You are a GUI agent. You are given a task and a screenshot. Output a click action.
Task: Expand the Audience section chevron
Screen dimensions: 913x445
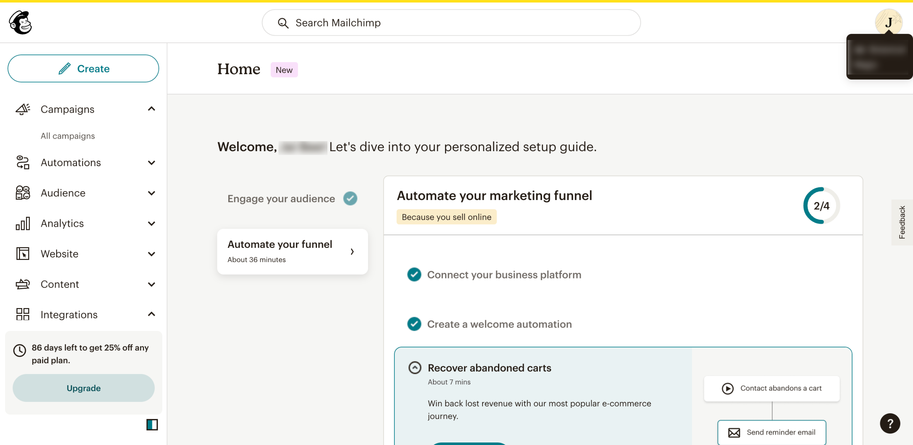pos(152,193)
